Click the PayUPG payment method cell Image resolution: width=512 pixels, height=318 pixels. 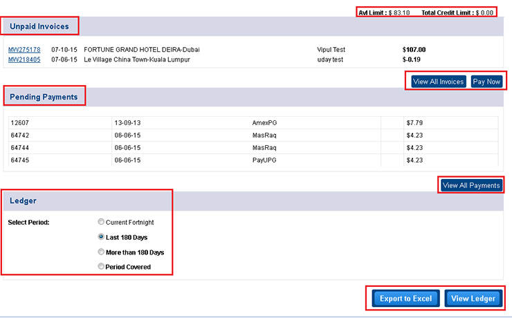click(265, 160)
